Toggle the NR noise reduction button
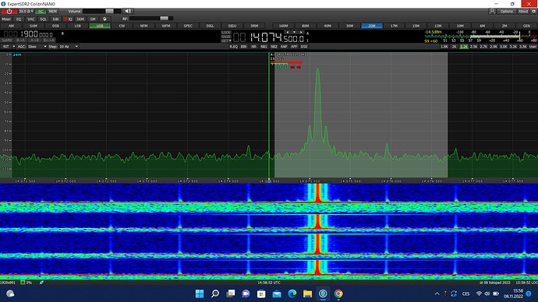 (x=253, y=47)
